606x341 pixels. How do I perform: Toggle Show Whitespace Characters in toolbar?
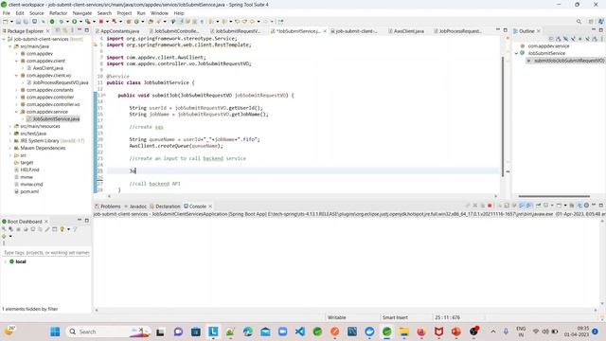[x=202, y=22]
